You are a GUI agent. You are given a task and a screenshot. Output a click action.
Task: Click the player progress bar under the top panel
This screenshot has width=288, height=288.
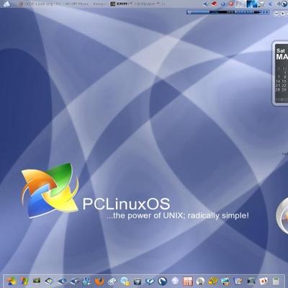tap(228, 12)
